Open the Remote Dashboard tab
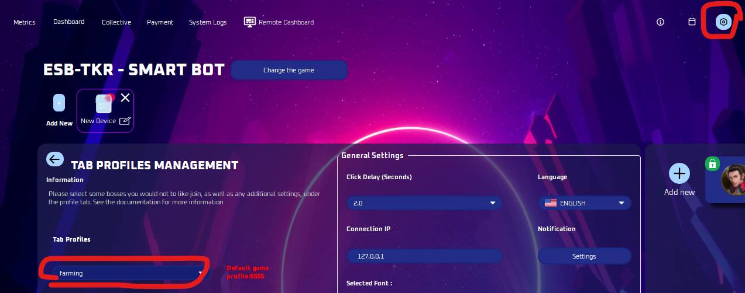This screenshot has width=745, height=293. click(279, 22)
